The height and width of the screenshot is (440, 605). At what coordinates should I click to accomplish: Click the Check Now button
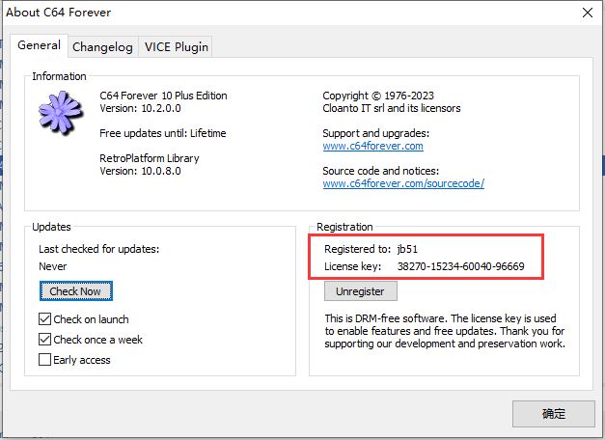(x=75, y=291)
